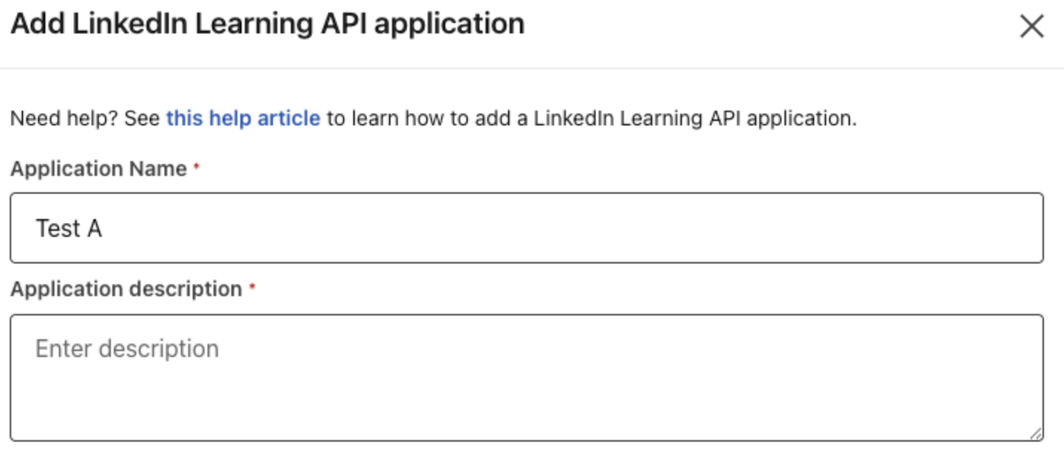Viewport: 1064px width, 457px height.
Task: Click the Application Name field containing "Test A"
Action: [x=526, y=228]
